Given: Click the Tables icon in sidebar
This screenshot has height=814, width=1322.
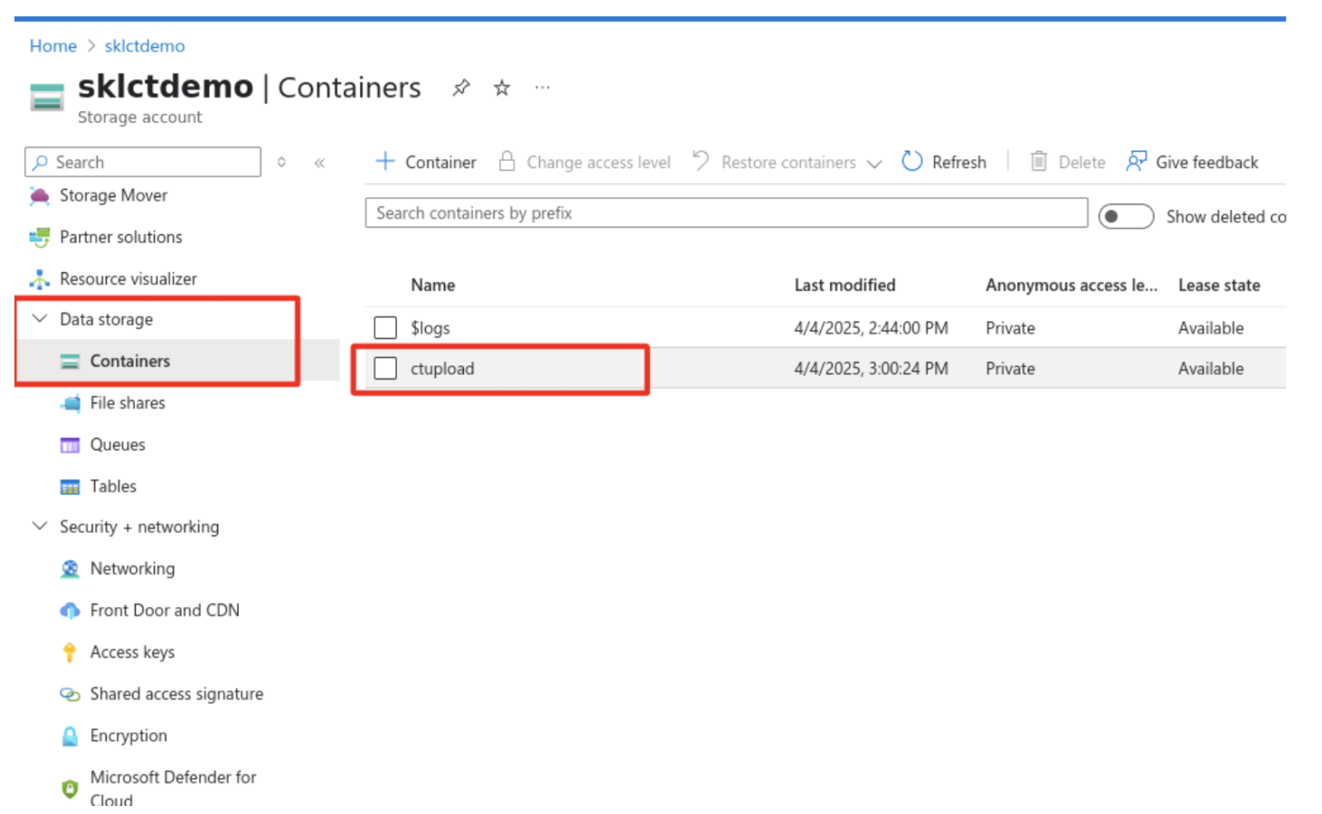Looking at the screenshot, I should [70, 487].
